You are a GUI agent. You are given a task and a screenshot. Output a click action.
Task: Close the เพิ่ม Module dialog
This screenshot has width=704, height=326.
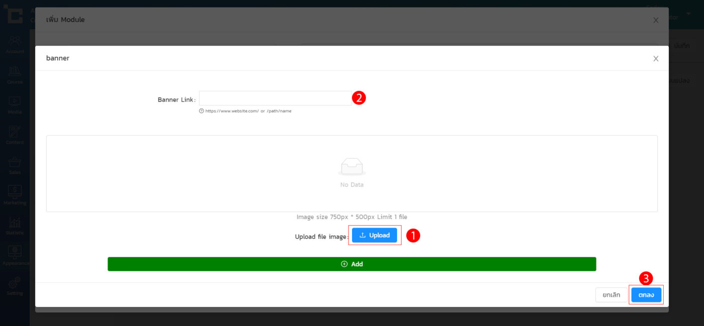pyautogui.click(x=656, y=20)
